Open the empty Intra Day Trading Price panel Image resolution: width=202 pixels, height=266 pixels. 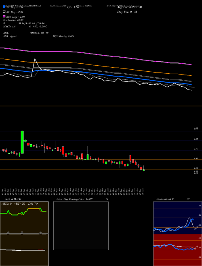pos(81,226)
